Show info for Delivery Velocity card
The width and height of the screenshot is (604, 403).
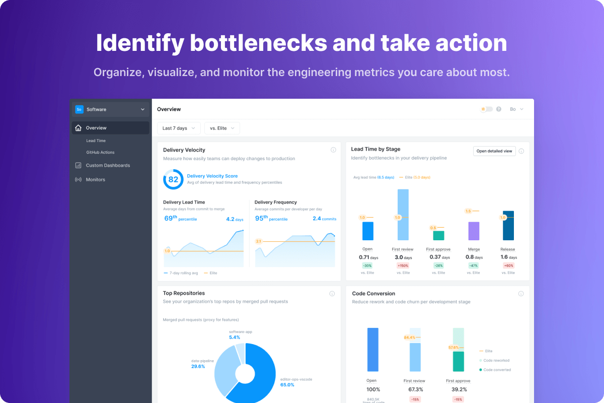click(333, 150)
